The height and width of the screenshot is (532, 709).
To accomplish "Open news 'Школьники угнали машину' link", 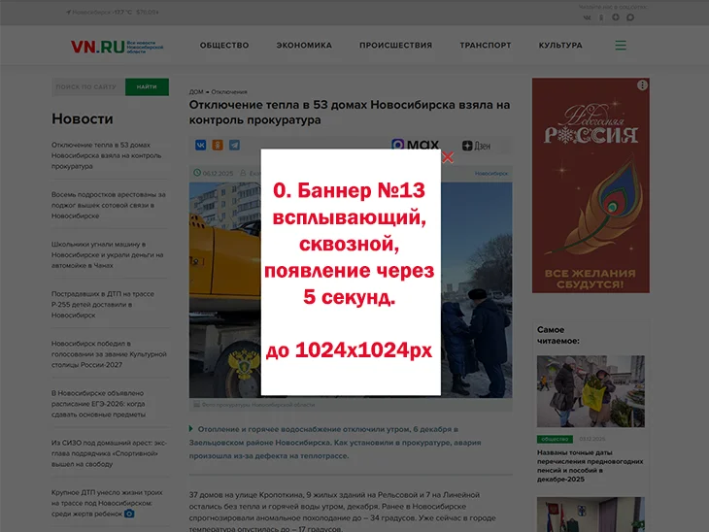I will 107,255.
